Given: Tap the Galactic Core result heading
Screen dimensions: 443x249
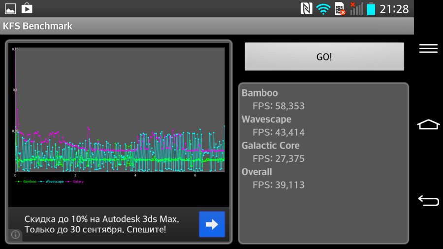Looking at the screenshot, I should 270,146.
